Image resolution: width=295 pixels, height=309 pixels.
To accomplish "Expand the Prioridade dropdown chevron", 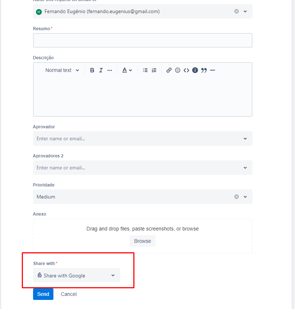I will (245, 197).
